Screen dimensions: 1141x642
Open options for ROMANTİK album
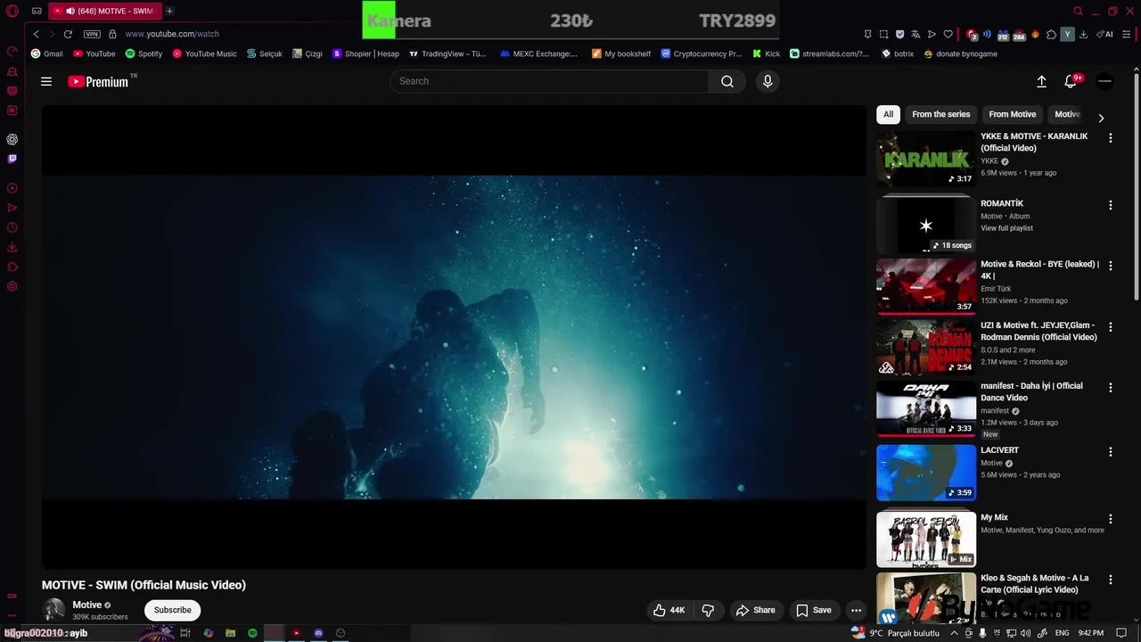1110,205
